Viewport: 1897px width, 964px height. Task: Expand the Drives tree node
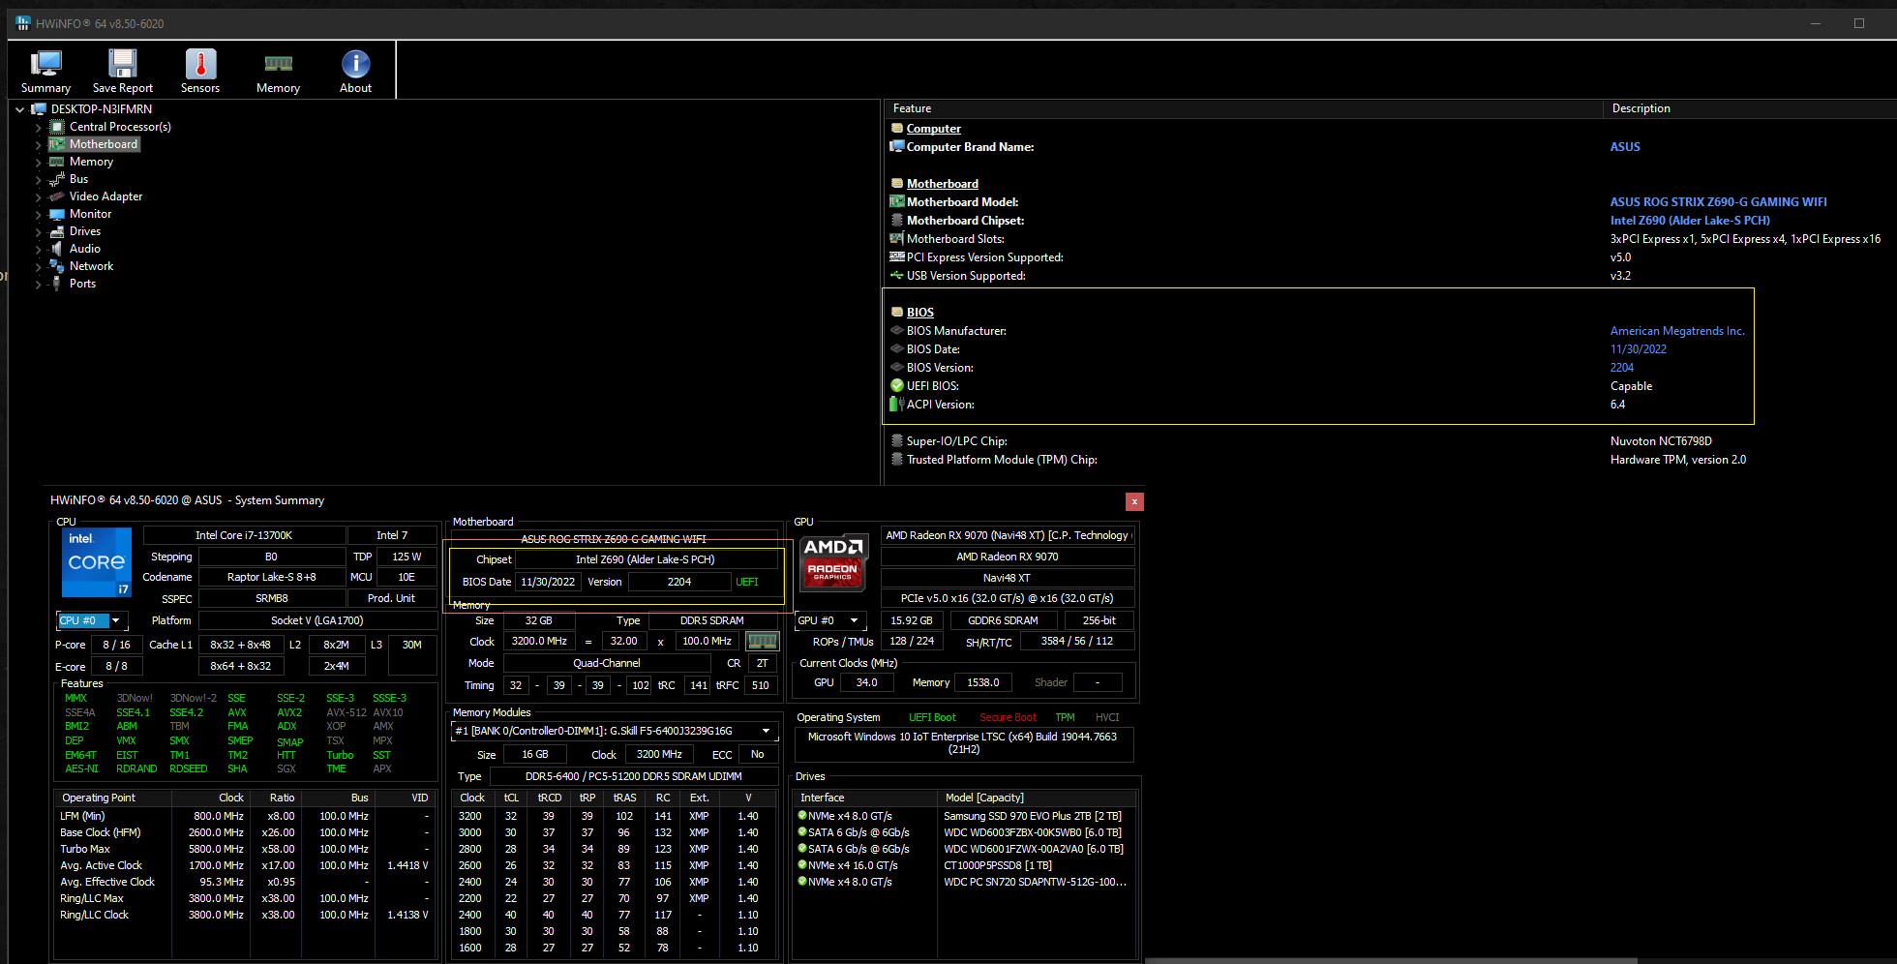tap(38, 231)
